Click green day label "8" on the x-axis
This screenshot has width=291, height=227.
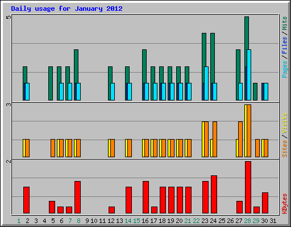click(x=78, y=221)
